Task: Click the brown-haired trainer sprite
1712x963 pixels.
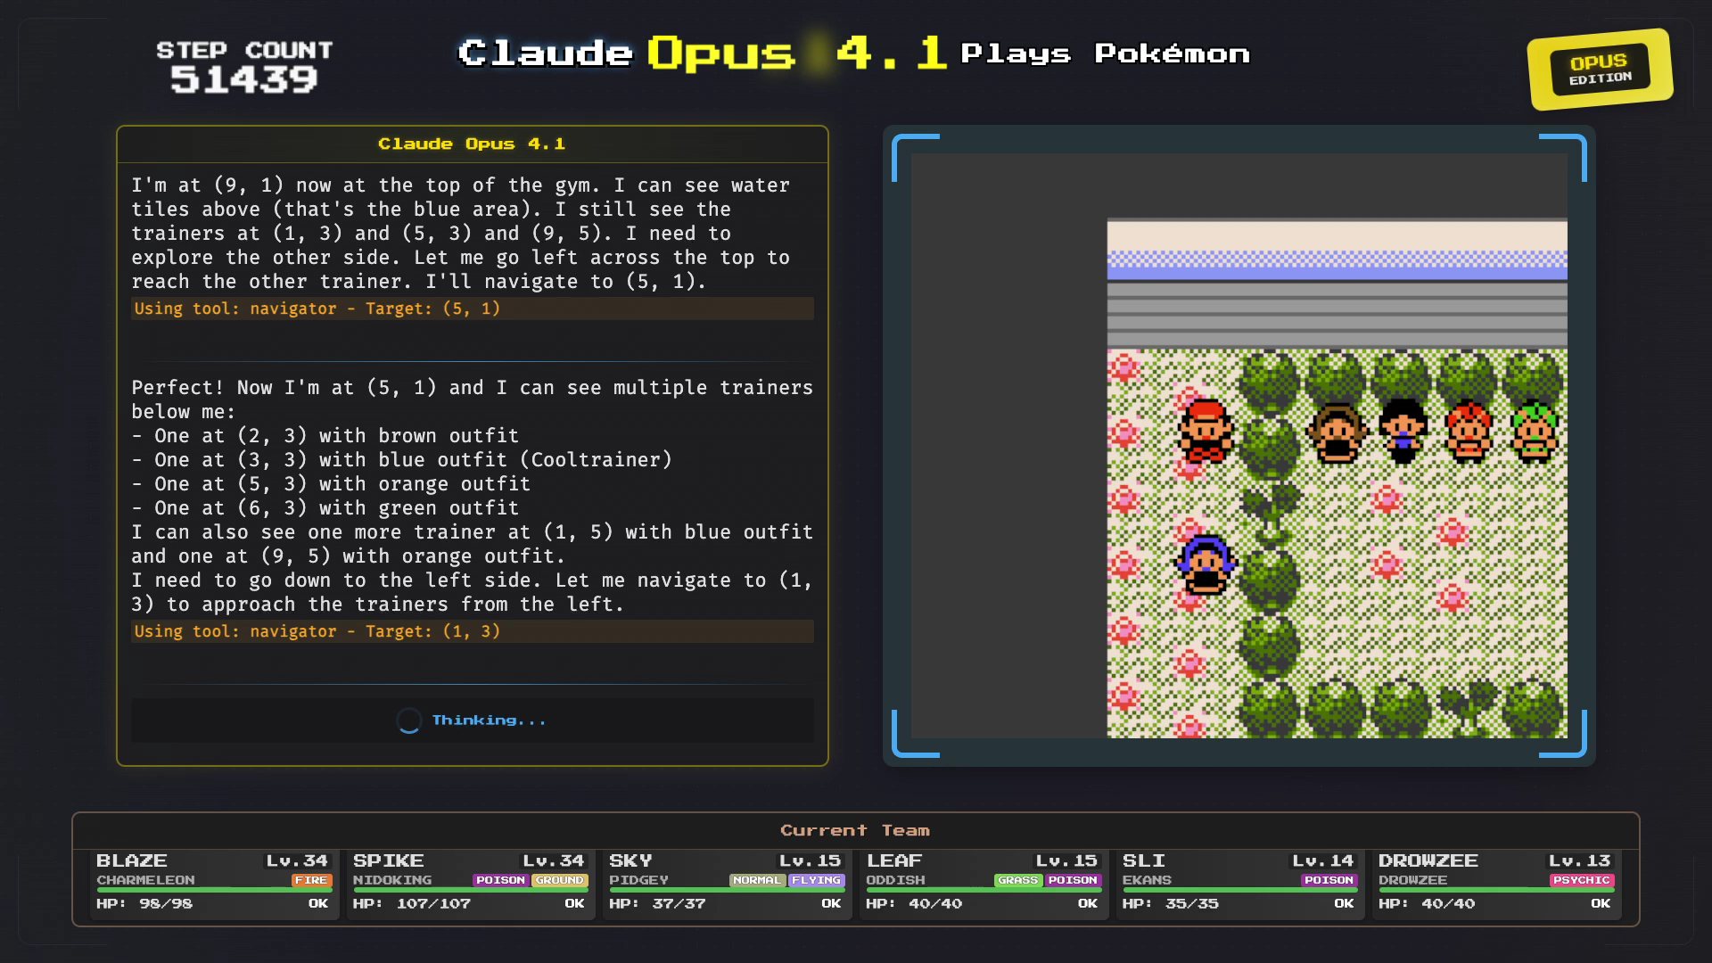Action: point(1336,432)
